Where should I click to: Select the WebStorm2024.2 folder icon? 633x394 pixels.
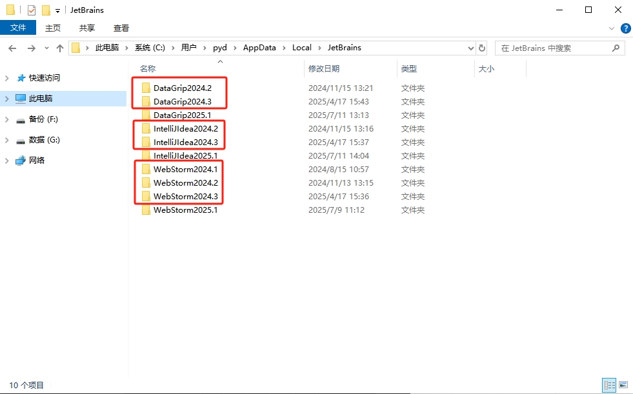146,182
